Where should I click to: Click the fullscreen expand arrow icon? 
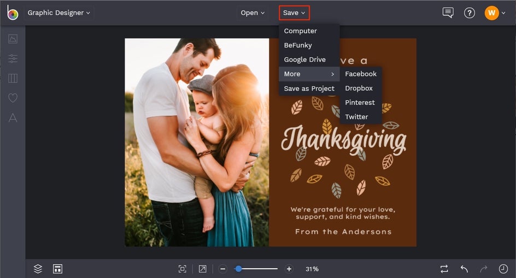[x=202, y=269]
